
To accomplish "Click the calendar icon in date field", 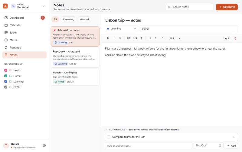I will click(x=220, y=146).
